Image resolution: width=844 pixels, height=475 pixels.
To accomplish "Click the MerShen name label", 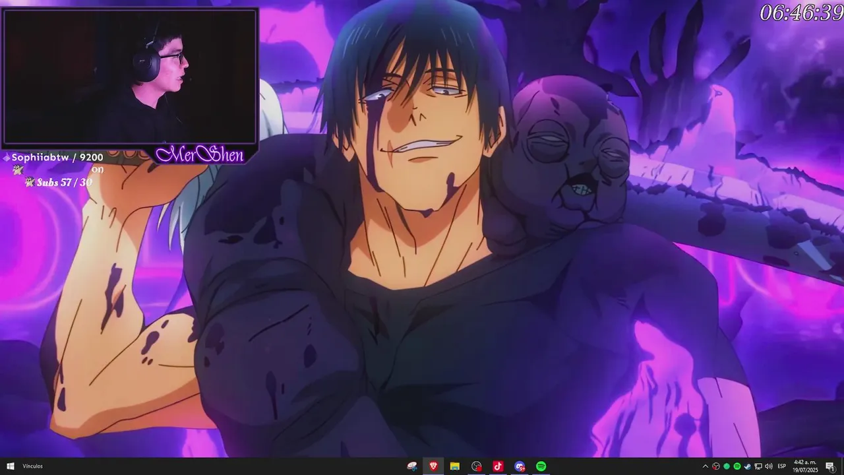I will tap(200, 155).
